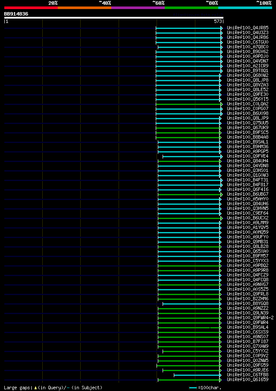
Task: Select the UniRef100_Q84UH6 label
Action: (248, 204)
